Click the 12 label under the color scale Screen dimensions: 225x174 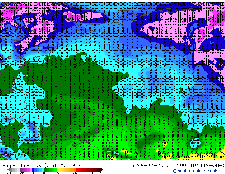57,173
